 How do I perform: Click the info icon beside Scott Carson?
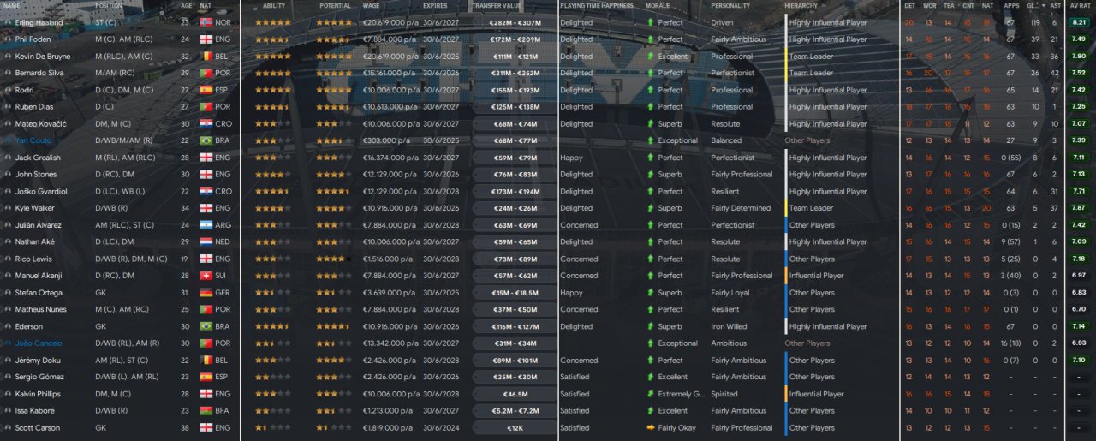point(8,428)
